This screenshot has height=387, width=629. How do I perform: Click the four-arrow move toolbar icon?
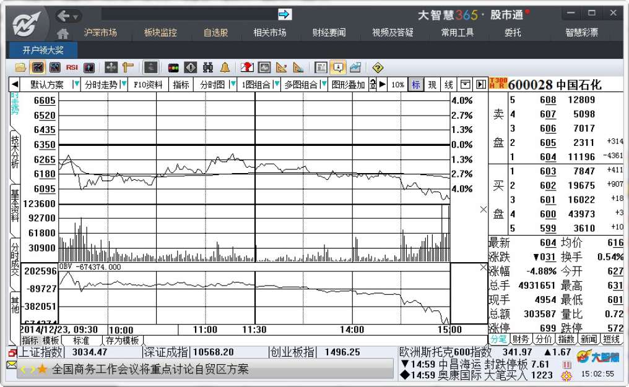tap(111, 67)
